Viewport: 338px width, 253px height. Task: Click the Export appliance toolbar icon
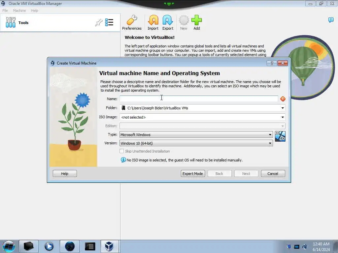[168, 22]
